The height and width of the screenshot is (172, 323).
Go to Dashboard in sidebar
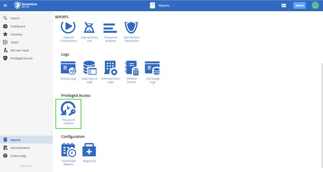[18, 26]
